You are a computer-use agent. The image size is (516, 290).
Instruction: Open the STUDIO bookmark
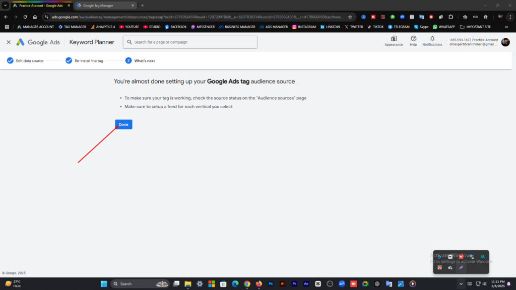pos(152,27)
